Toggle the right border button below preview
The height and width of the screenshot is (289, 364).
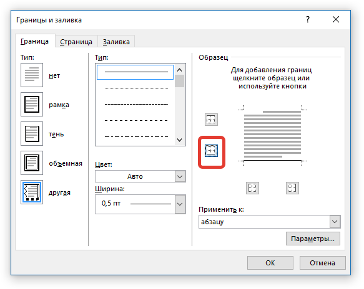[292, 188]
